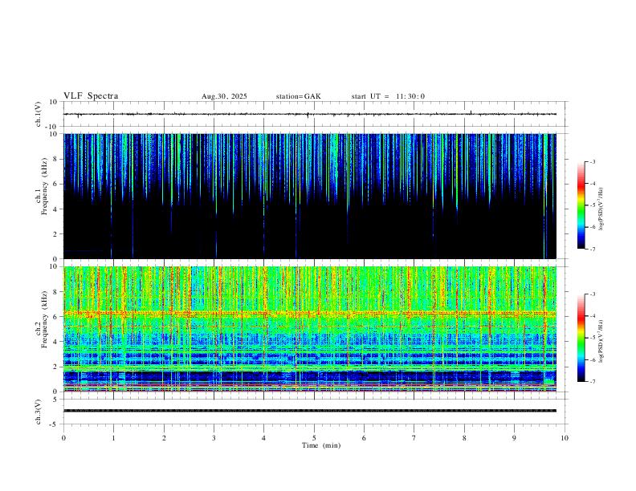Image resolution: width=636 pixels, height=491 pixels.
Task: Click the 'Time (min)' axis label
Action: pyautogui.click(x=321, y=445)
